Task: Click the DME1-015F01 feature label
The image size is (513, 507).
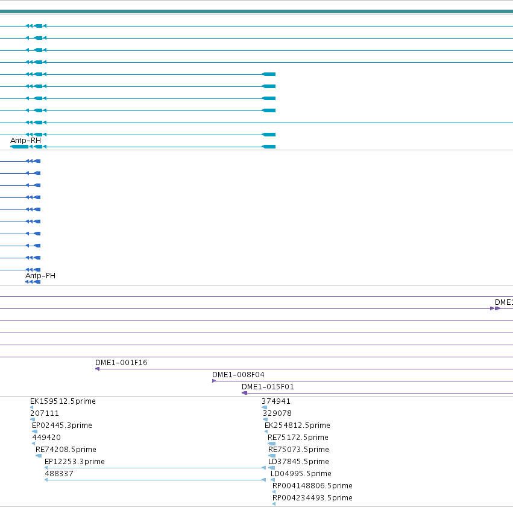Action: point(268,387)
